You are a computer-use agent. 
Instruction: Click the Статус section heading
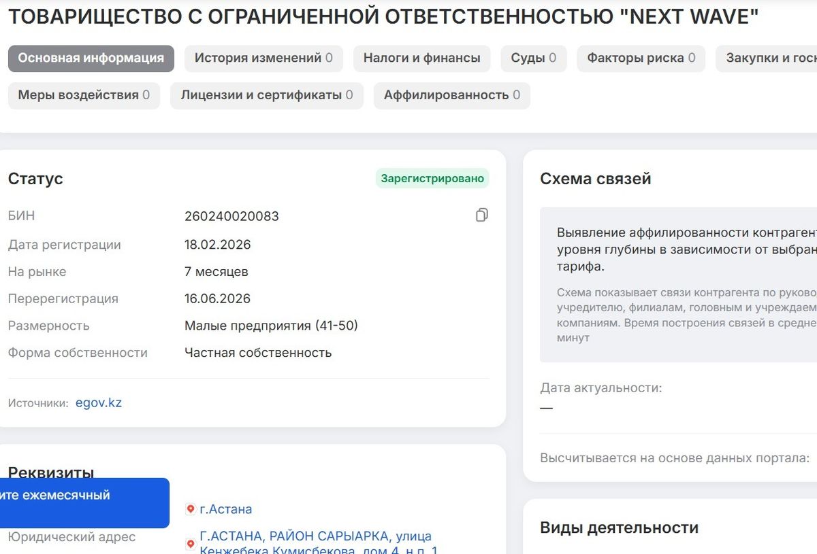[x=35, y=179]
